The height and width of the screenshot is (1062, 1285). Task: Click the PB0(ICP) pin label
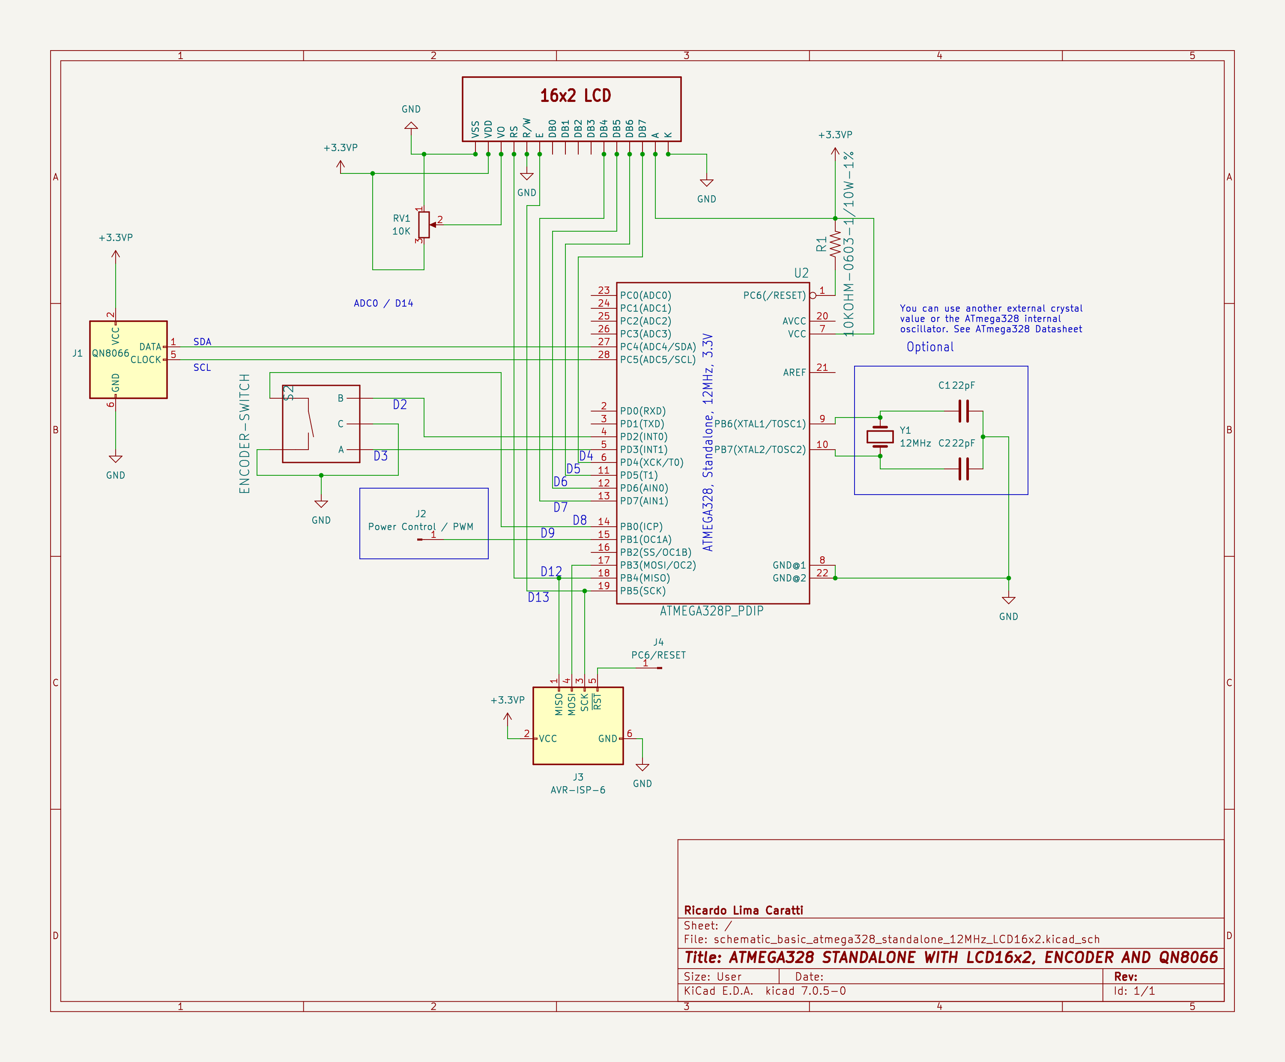[x=641, y=527]
